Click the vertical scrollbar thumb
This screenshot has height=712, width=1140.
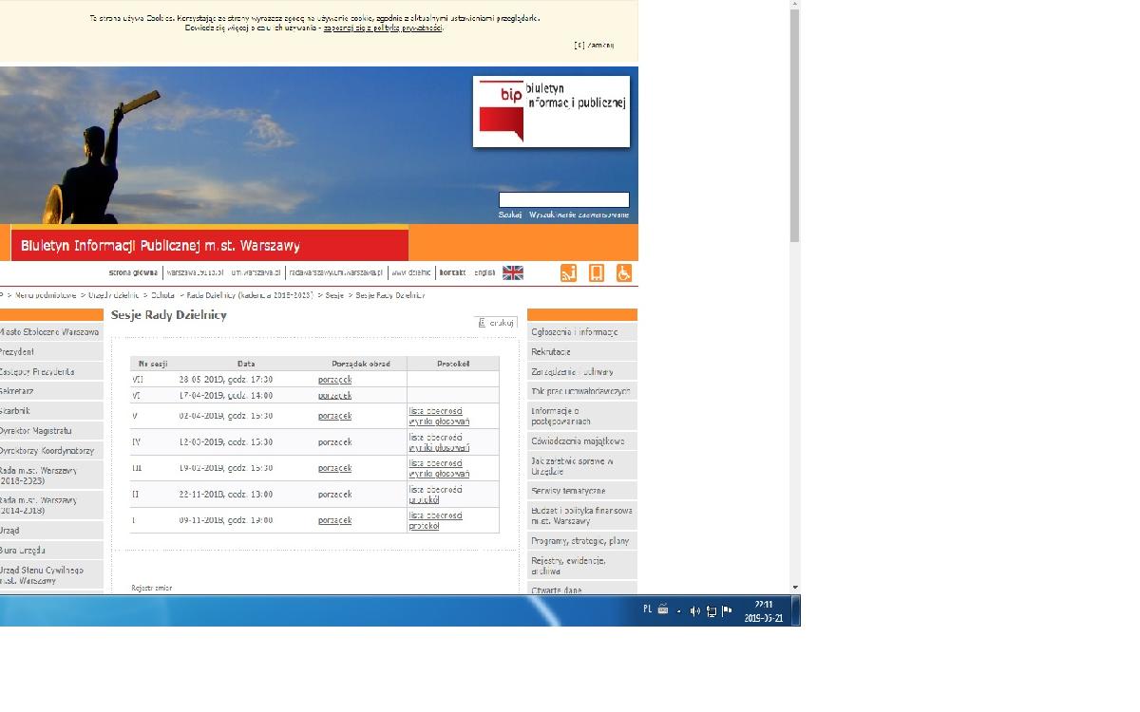pyautogui.click(x=795, y=125)
